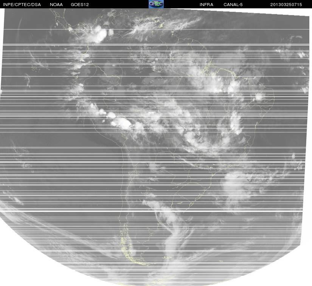Click the INPE/CPTEC/DSA header text
The width and height of the screenshot is (312, 286).
click(22, 5)
